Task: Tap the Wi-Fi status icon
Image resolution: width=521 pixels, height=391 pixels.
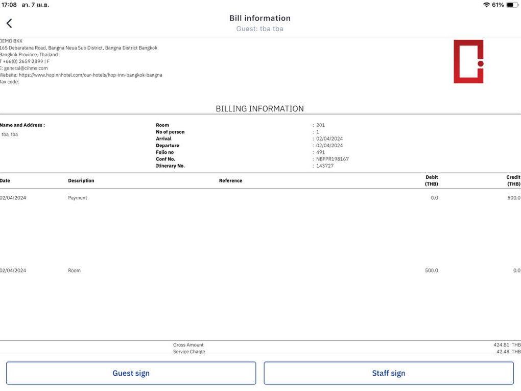Action: (x=486, y=5)
